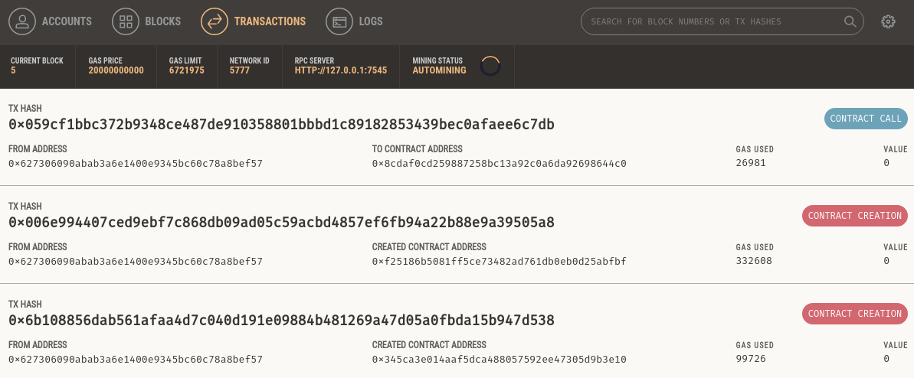
Task: Open transaction hash starting 0x6b108856da
Action: (281, 321)
